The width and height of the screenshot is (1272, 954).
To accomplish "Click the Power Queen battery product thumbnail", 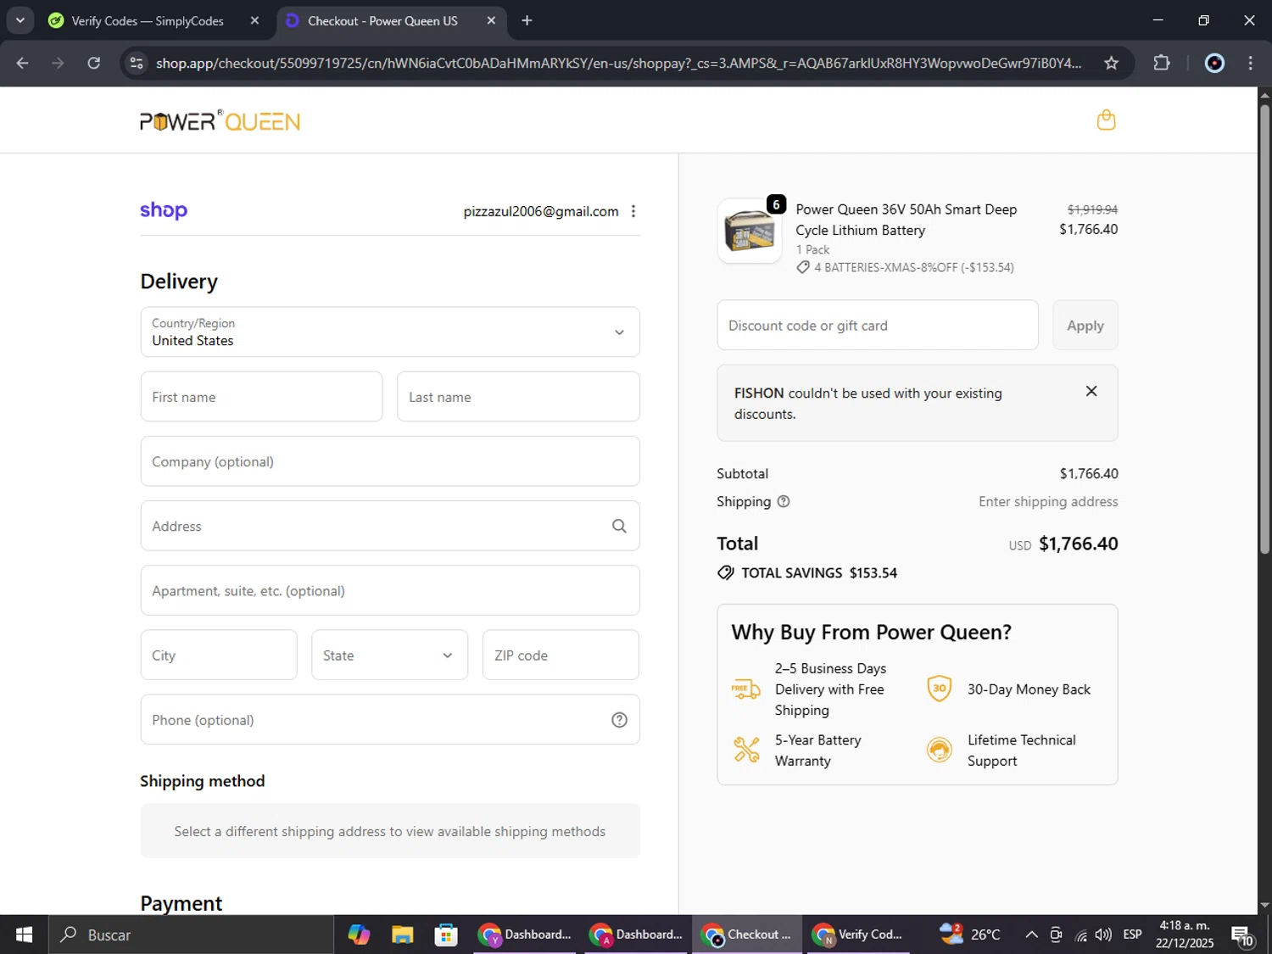I will (750, 231).
